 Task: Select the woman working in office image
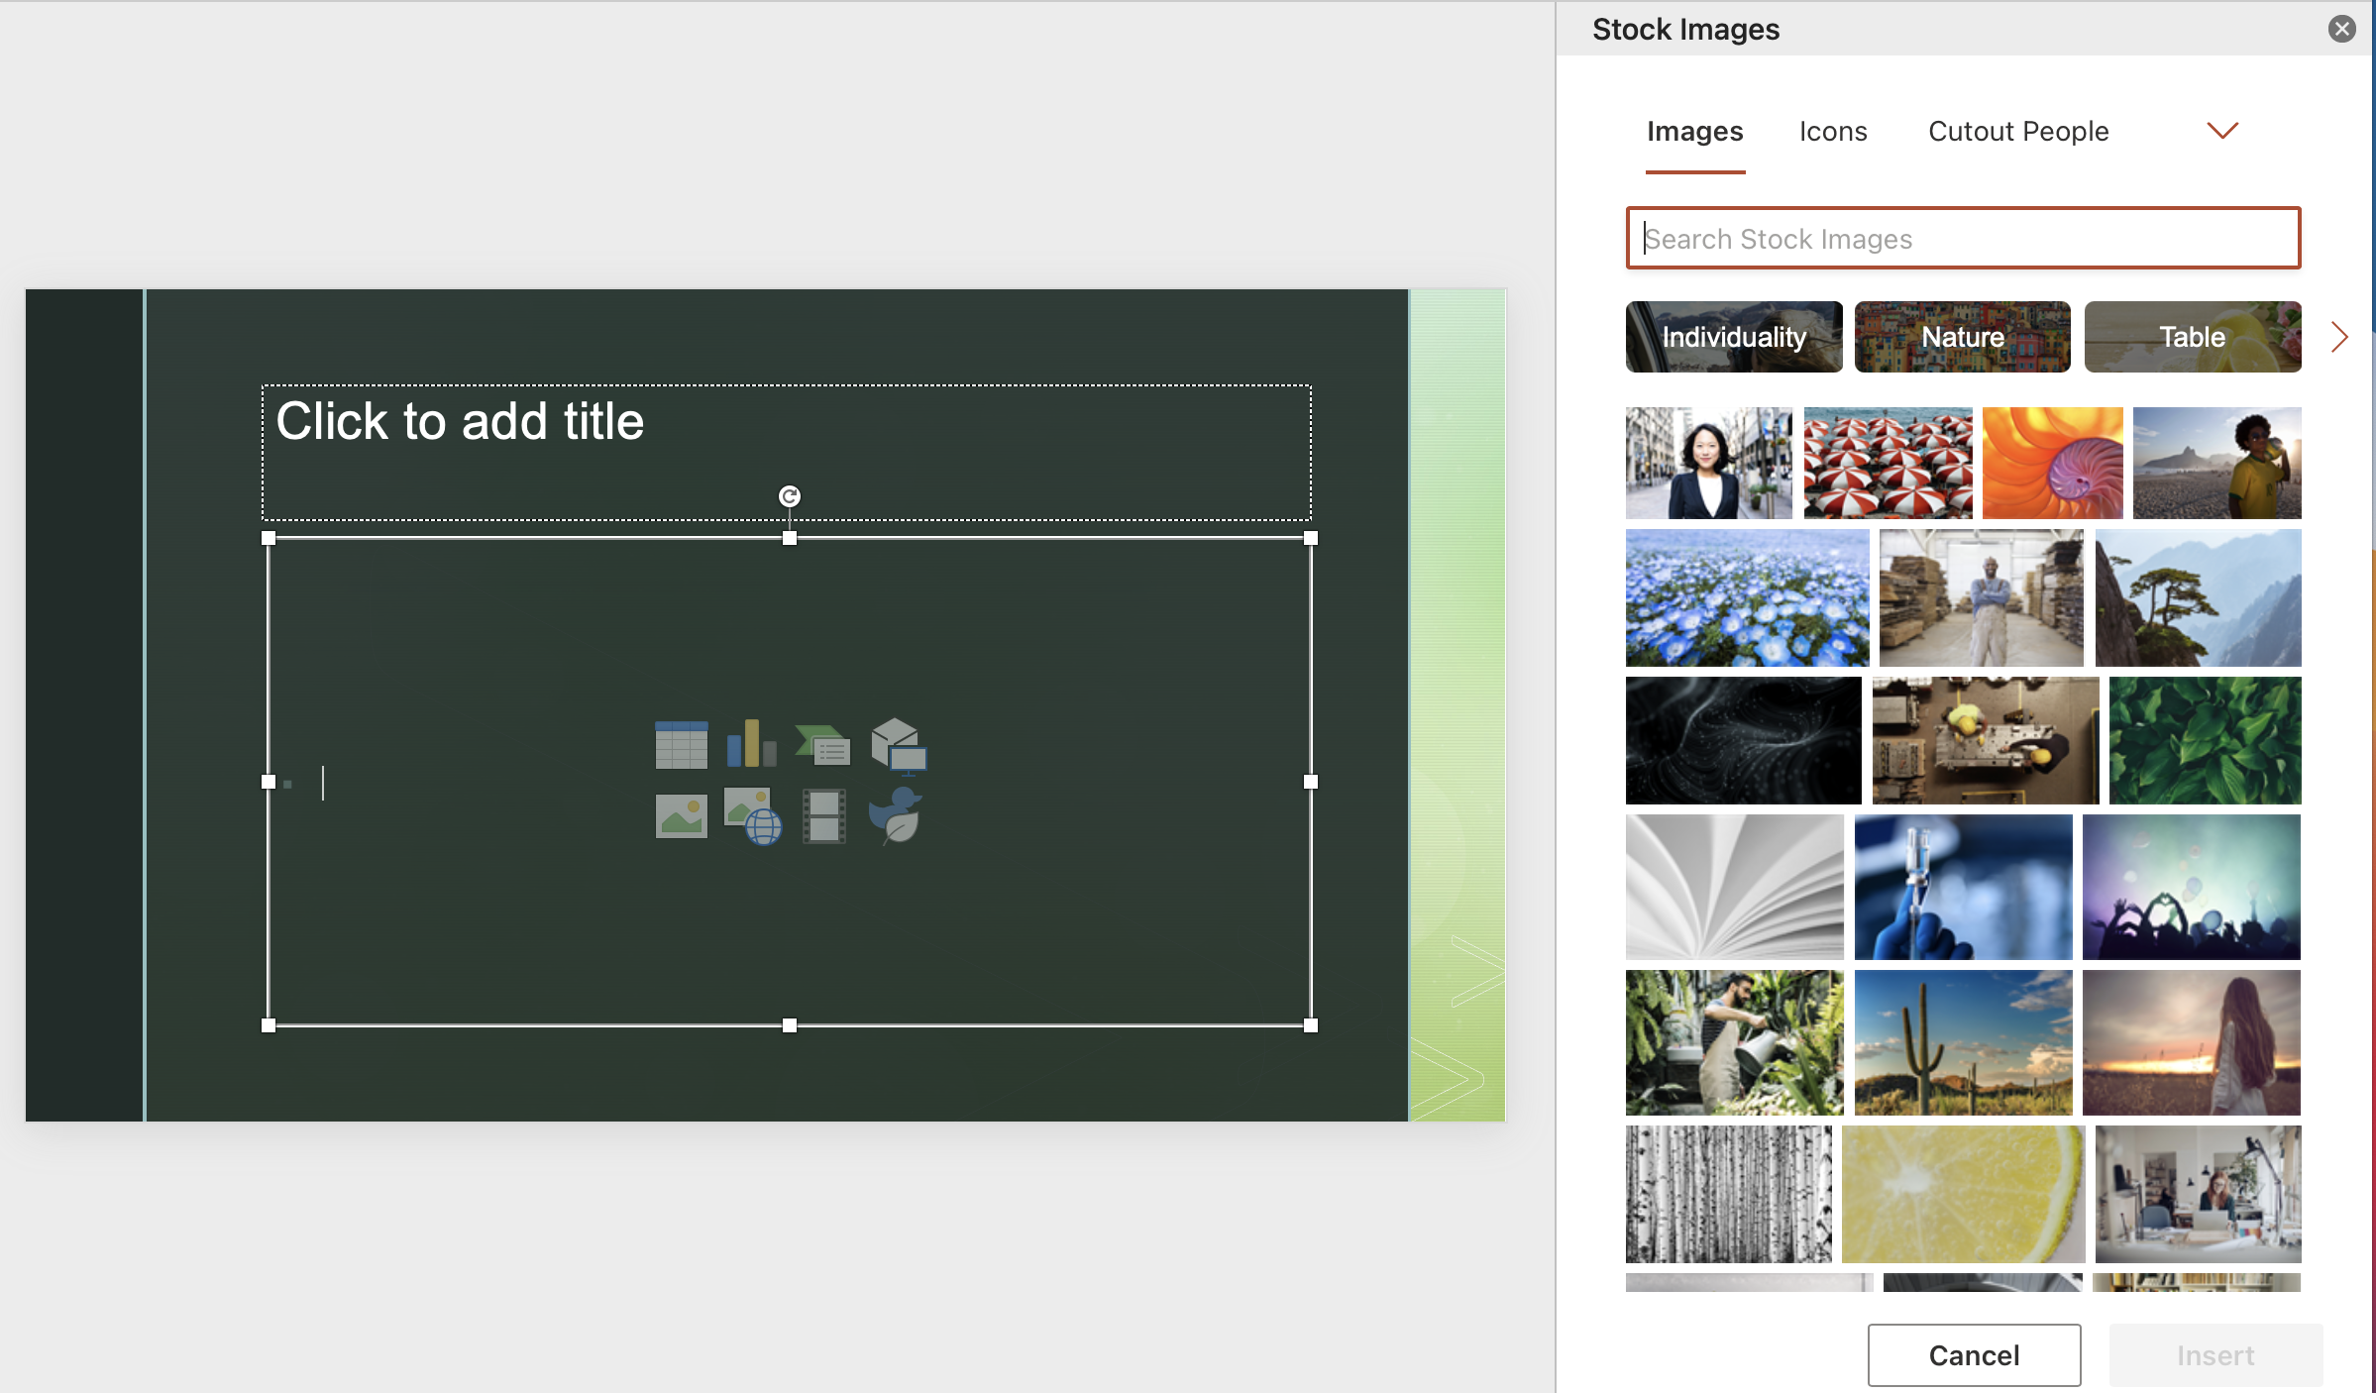(x=2198, y=1194)
